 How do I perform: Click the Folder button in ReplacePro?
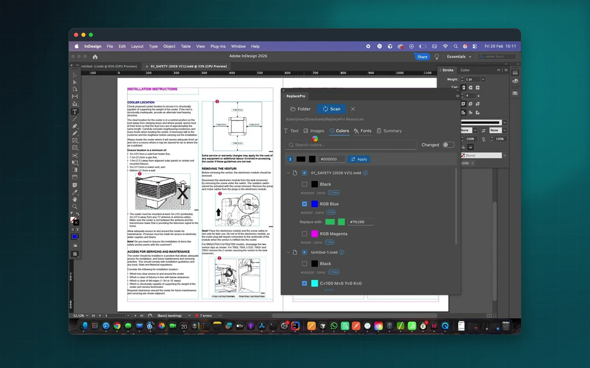300,109
